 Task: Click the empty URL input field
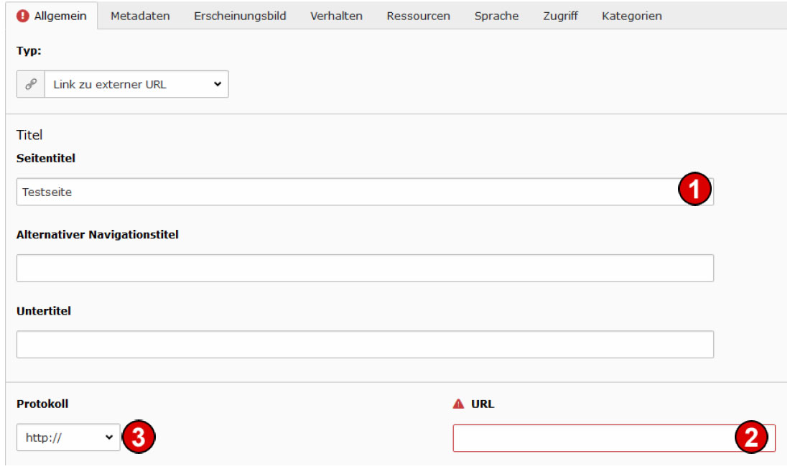coord(613,438)
